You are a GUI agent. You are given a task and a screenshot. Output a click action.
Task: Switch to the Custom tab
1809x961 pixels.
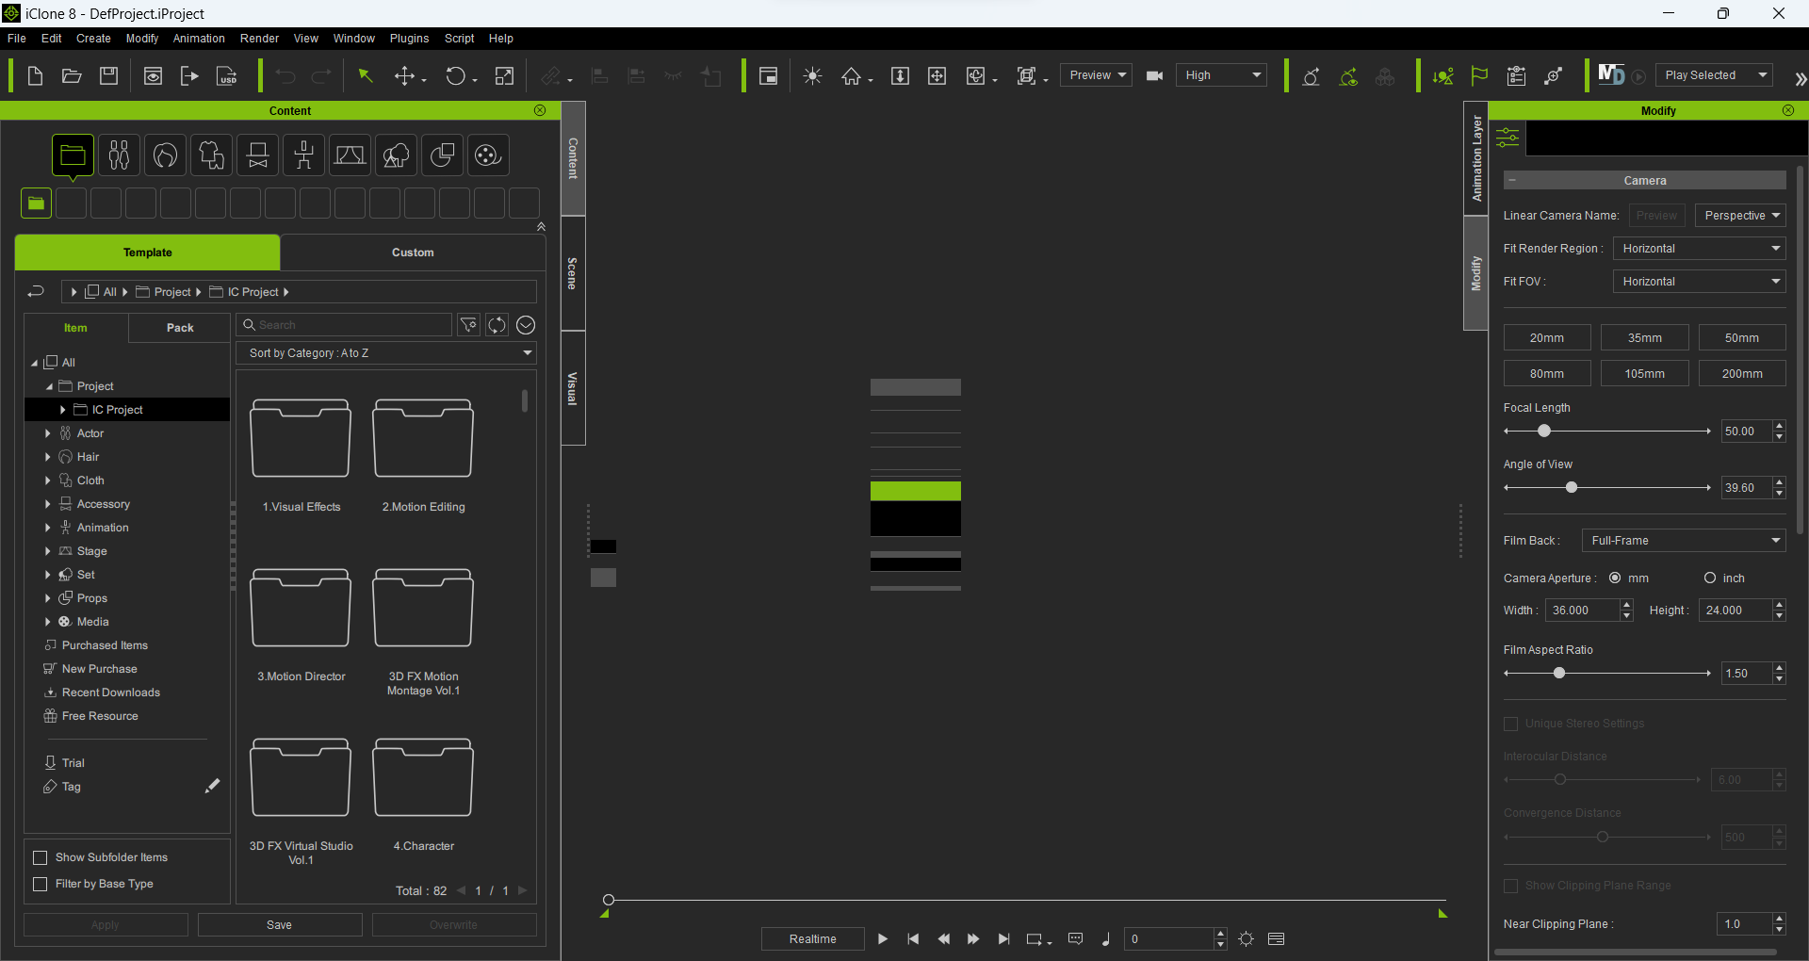(413, 252)
